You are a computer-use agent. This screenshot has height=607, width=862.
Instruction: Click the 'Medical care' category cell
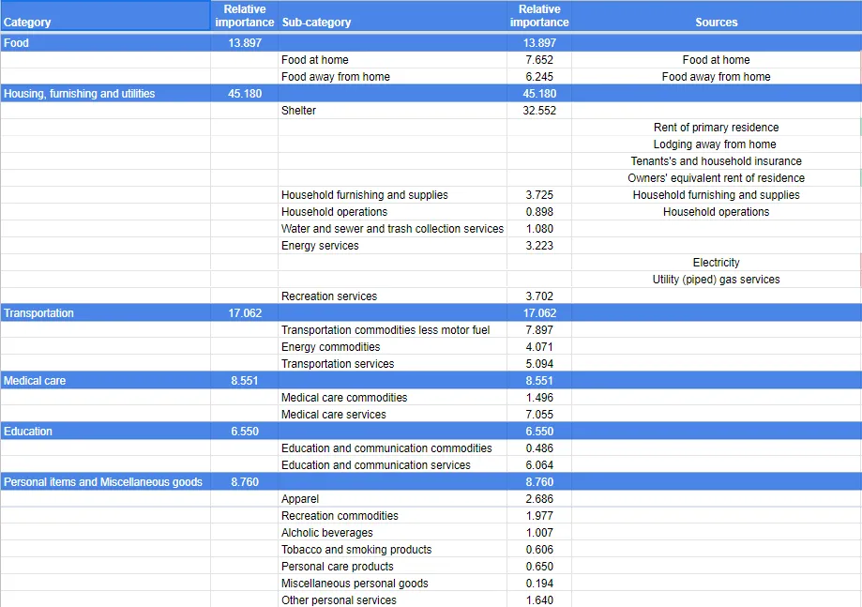105,381
